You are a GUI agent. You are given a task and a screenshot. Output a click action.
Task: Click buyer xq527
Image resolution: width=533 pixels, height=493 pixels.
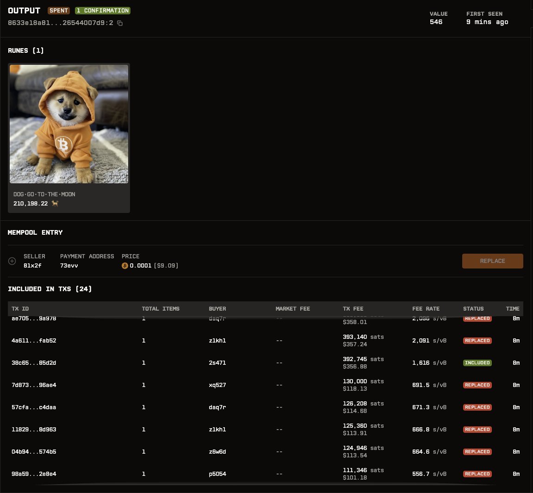pyautogui.click(x=217, y=385)
